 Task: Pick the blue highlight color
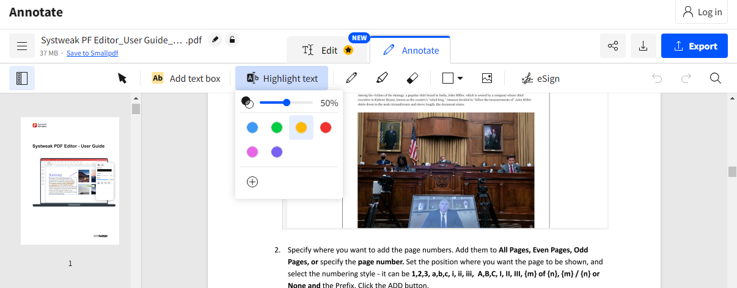coord(252,128)
